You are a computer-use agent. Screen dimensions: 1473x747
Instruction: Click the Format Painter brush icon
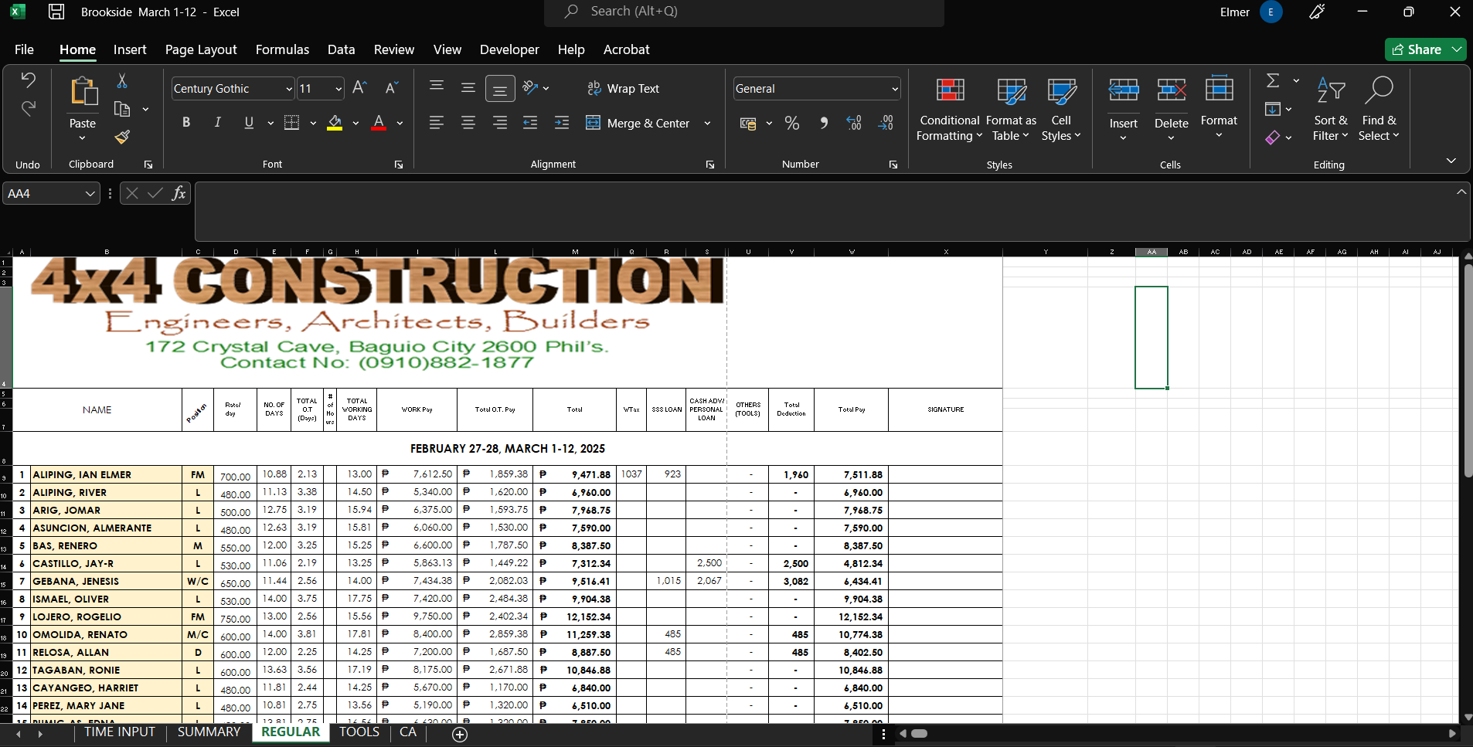click(122, 138)
